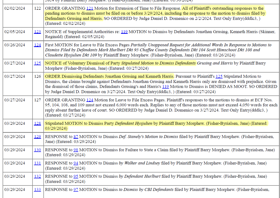Viewport: 280px width, 198px height.
Task: Click the 95 Motion link by Defendant Hurlburt
Action: [x=76, y=176]
